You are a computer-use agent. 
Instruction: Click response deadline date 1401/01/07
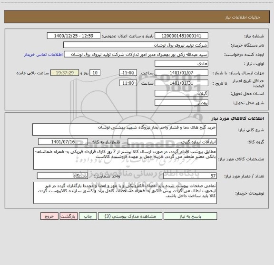[181, 73]
